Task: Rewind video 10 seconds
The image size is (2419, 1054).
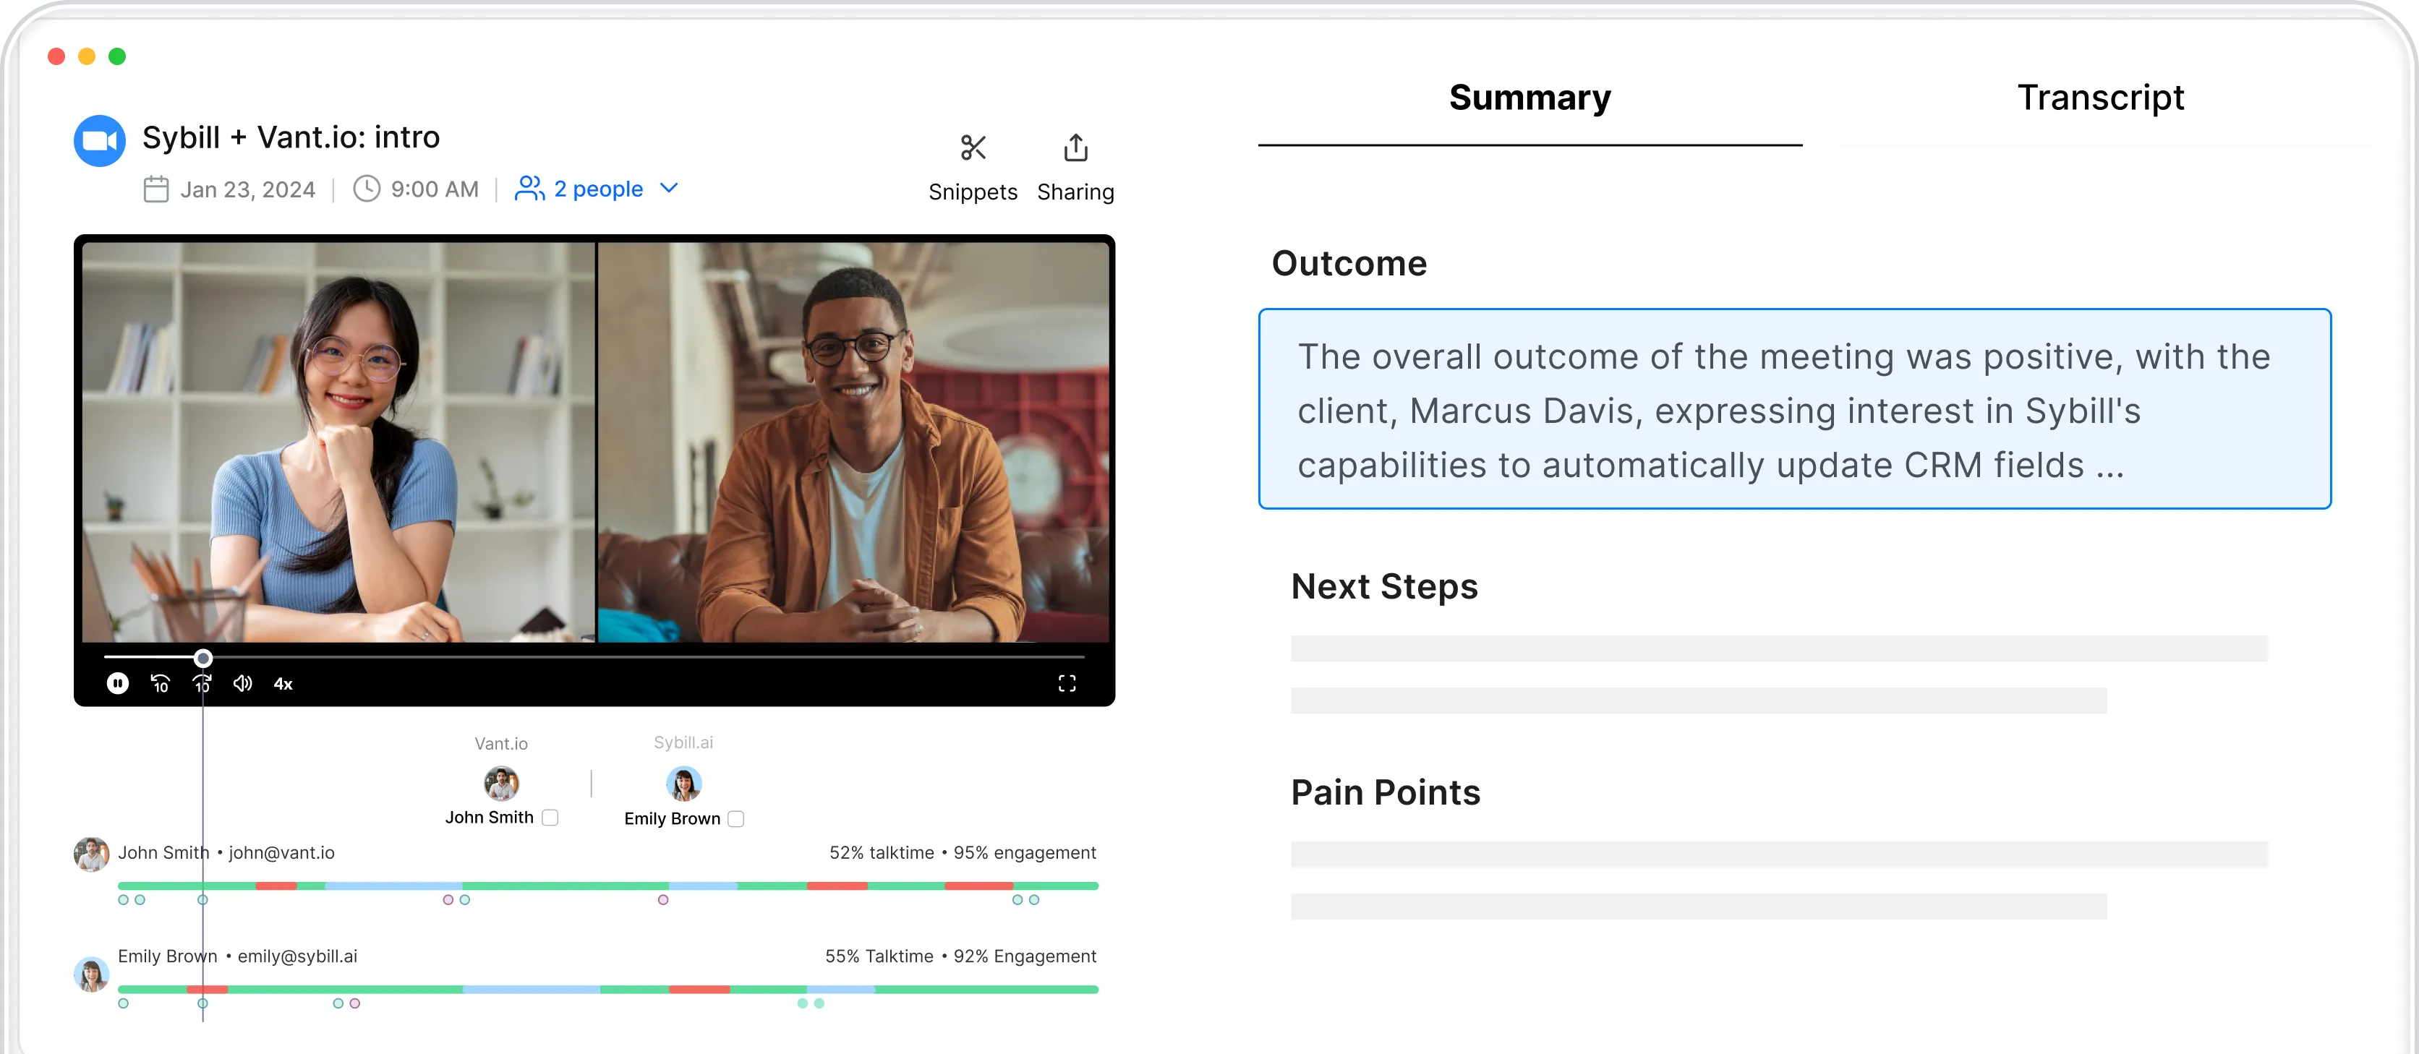Action: [161, 683]
